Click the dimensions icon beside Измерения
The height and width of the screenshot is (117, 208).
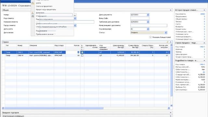33,13
